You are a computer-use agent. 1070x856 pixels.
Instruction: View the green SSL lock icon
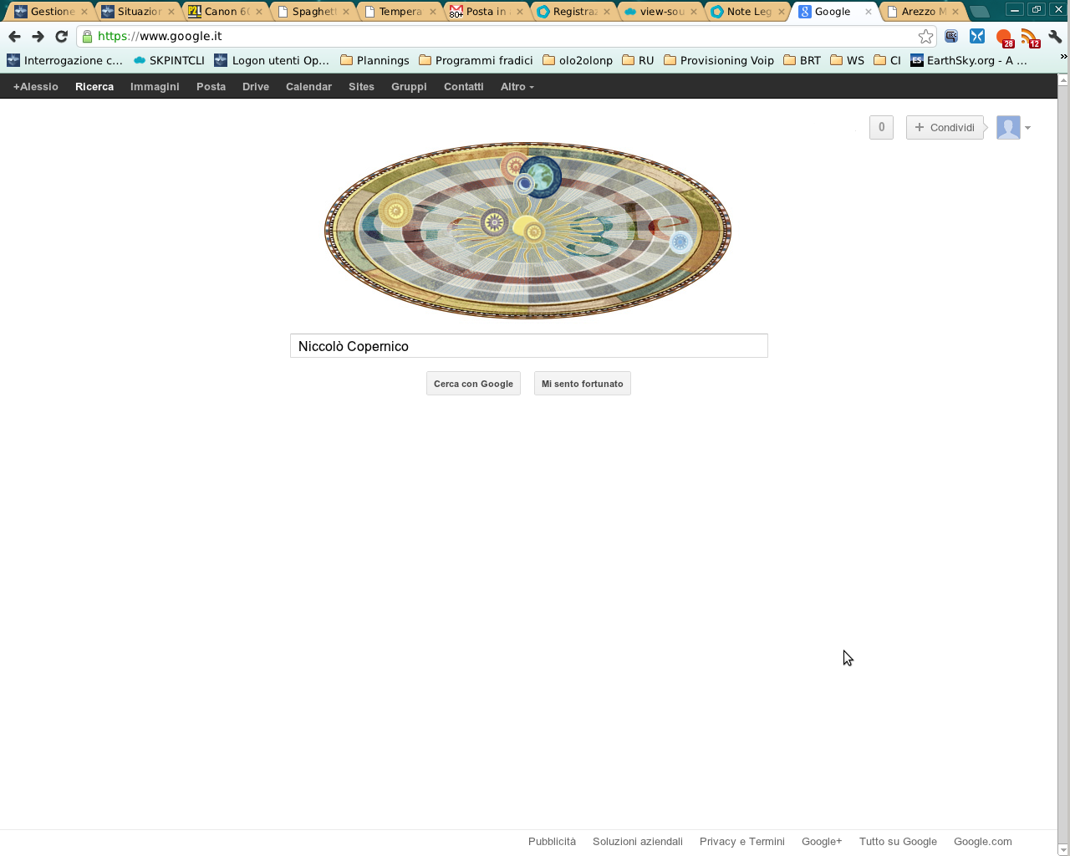[87, 36]
